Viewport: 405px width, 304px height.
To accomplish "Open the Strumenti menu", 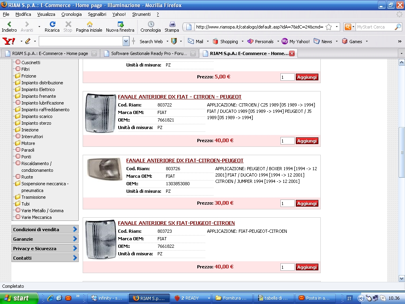I will click(x=141, y=14).
